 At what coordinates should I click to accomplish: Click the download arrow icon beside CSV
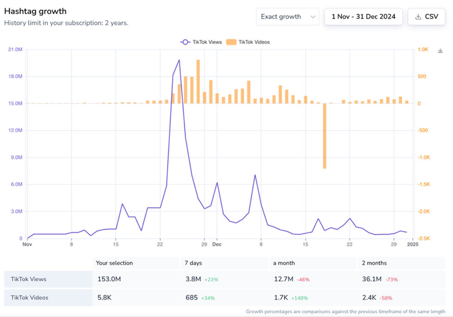(418, 17)
